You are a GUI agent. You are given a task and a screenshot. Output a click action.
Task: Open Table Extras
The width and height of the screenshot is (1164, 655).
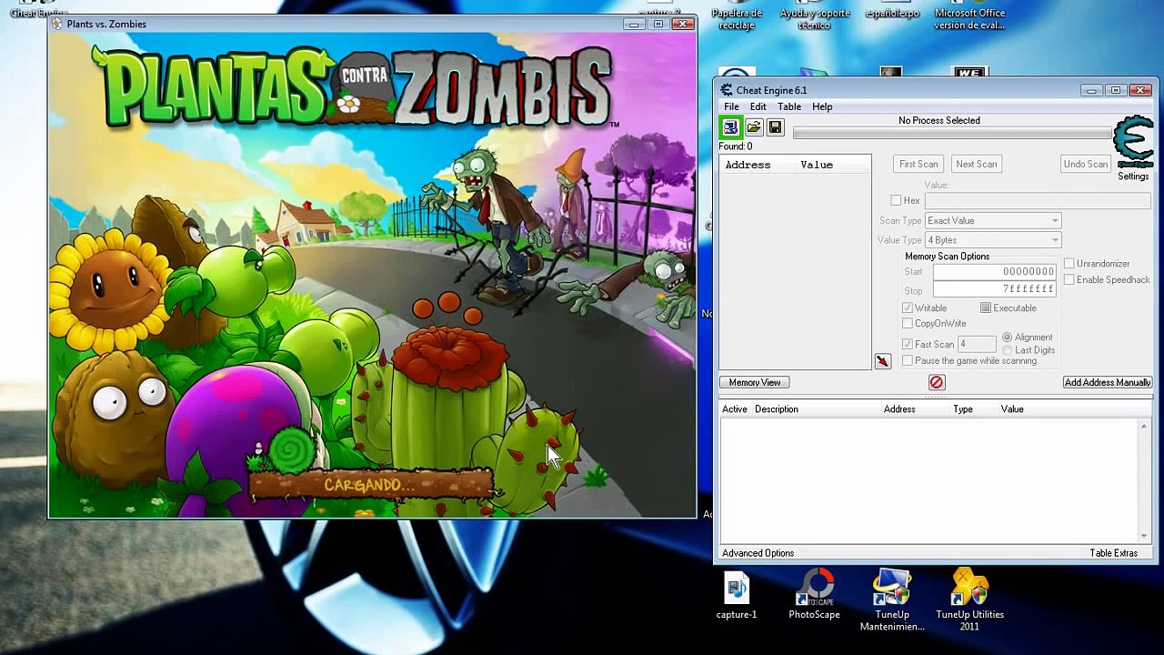click(1114, 554)
